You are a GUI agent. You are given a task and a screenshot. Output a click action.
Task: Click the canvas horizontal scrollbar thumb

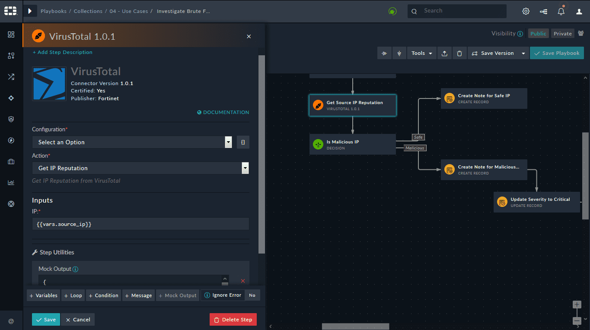tap(355, 327)
